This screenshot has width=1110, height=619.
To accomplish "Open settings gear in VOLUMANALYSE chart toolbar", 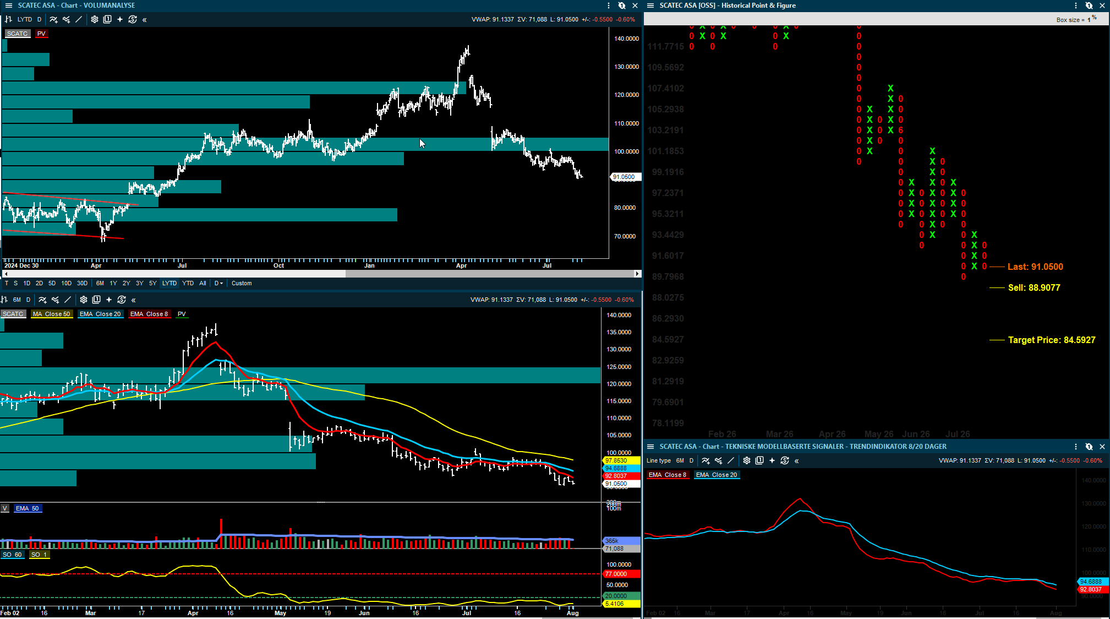I will coord(95,19).
